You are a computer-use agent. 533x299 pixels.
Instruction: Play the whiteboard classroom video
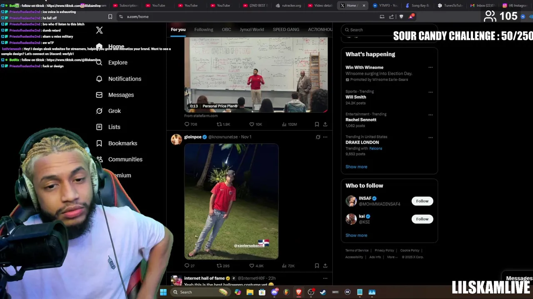click(x=256, y=75)
